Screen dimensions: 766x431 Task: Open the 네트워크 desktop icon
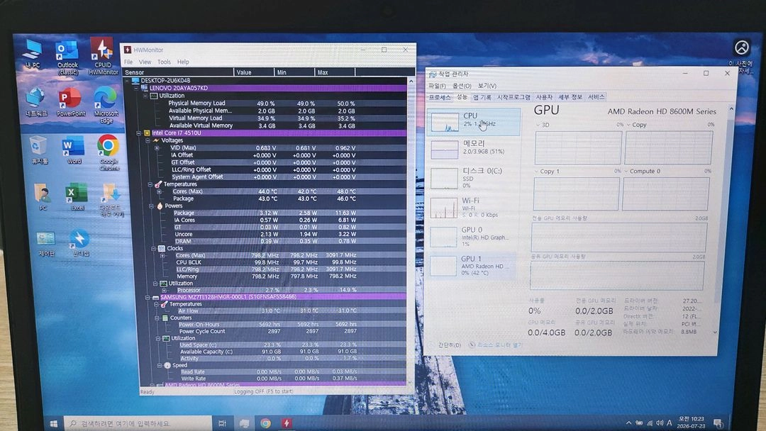coord(35,101)
